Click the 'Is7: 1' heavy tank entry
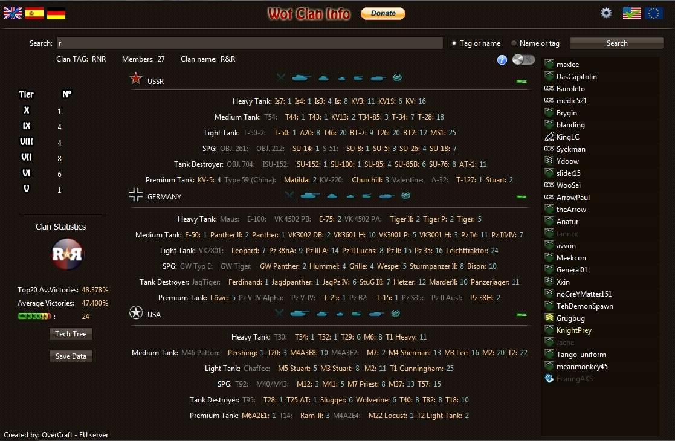675x441 pixels. (x=283, y=101)
